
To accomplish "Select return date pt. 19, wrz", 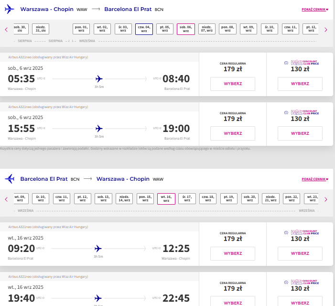I will coord(229,199).
